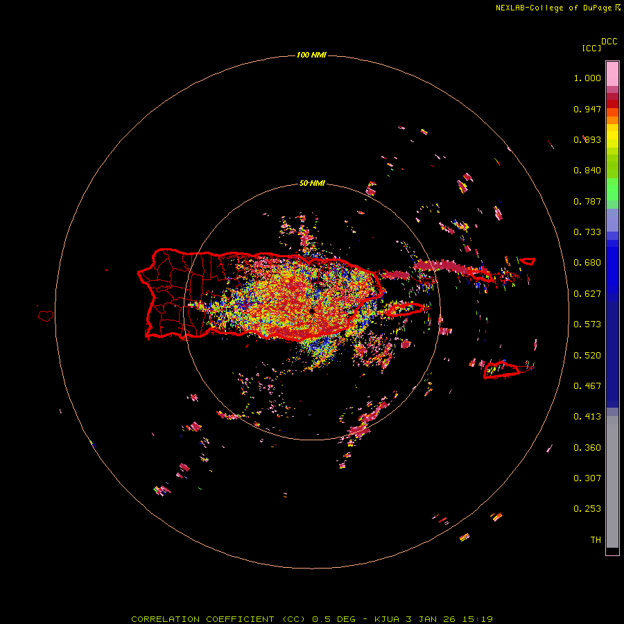Screen dimensions: 624x624
Task: Click the small Mona Island outline far west
Action: [46, 316]
